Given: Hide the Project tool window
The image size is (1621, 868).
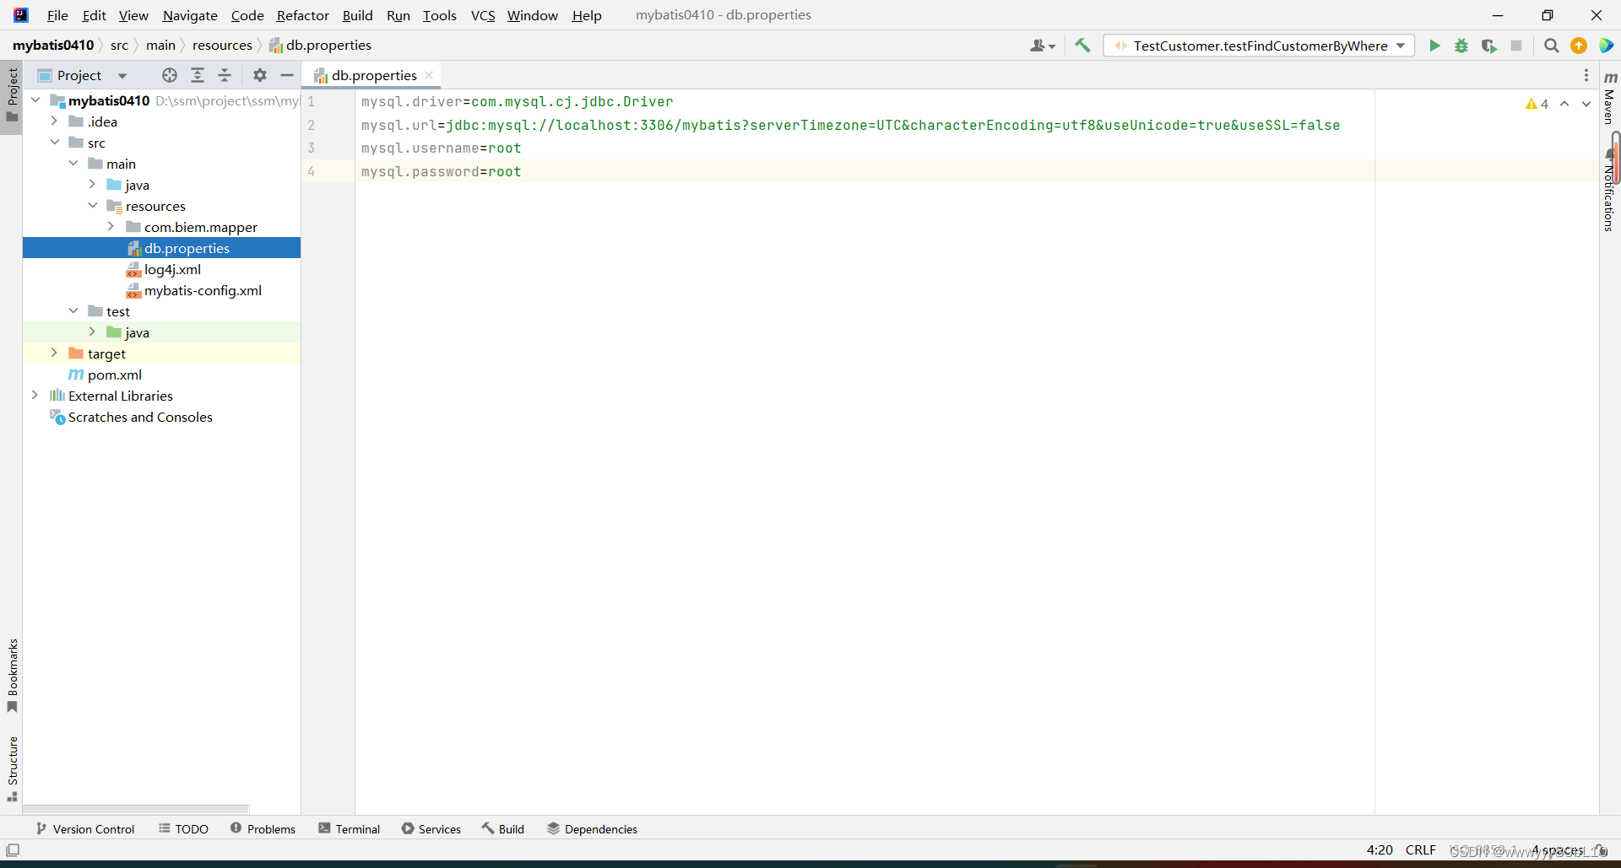Looking at the screenshot, I should tap(287, 75).
